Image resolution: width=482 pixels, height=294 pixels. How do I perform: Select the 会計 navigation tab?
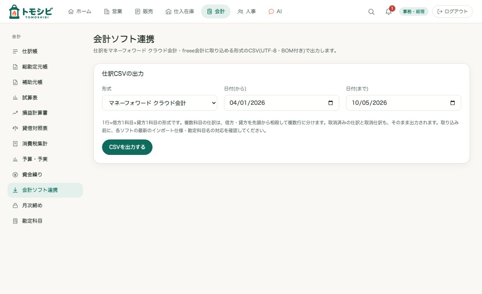click(x=216, y=12)
